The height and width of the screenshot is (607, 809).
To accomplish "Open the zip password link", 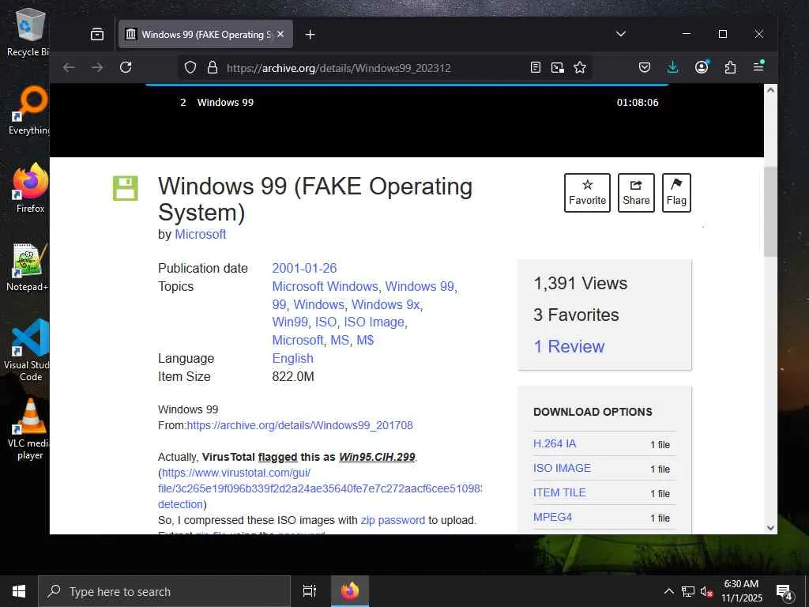I will [x=393, y=520].
